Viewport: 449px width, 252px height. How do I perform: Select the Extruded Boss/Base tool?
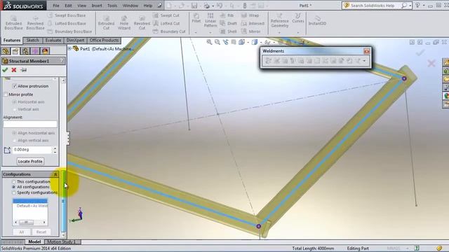(x=13, y=22)
